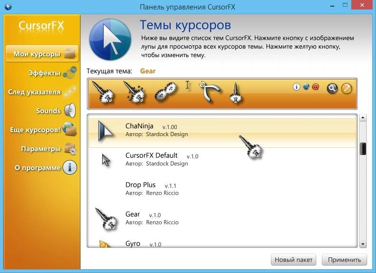Viewport: 376px width, 273px height.
Task: Click the Gear theme thumbnail in list
Action: tap(106, 219)
